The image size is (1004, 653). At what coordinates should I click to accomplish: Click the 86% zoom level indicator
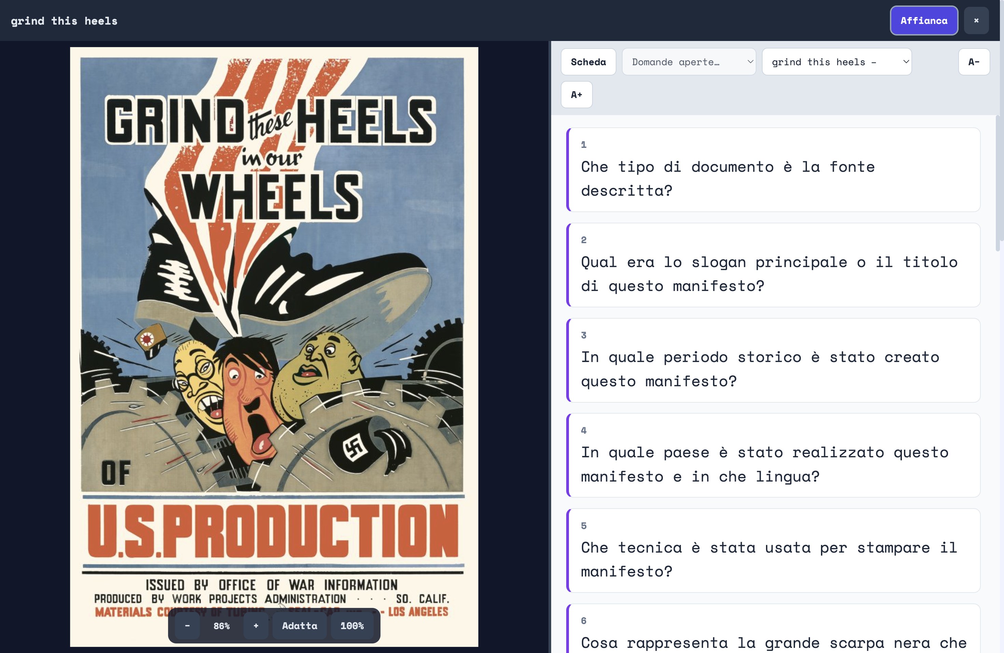(x=222, y=626)
